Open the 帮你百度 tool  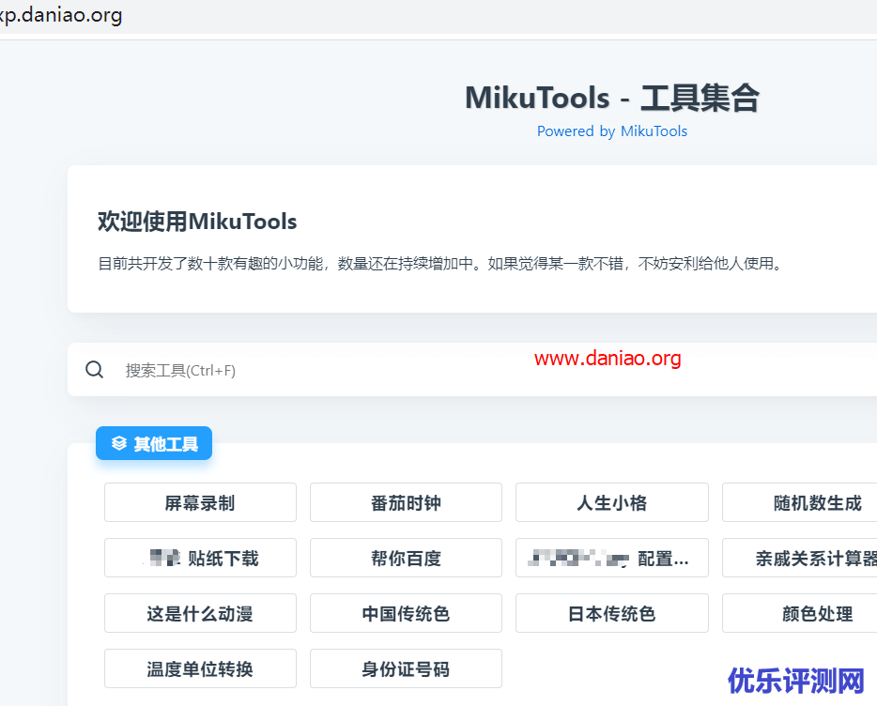coord(406,558)
